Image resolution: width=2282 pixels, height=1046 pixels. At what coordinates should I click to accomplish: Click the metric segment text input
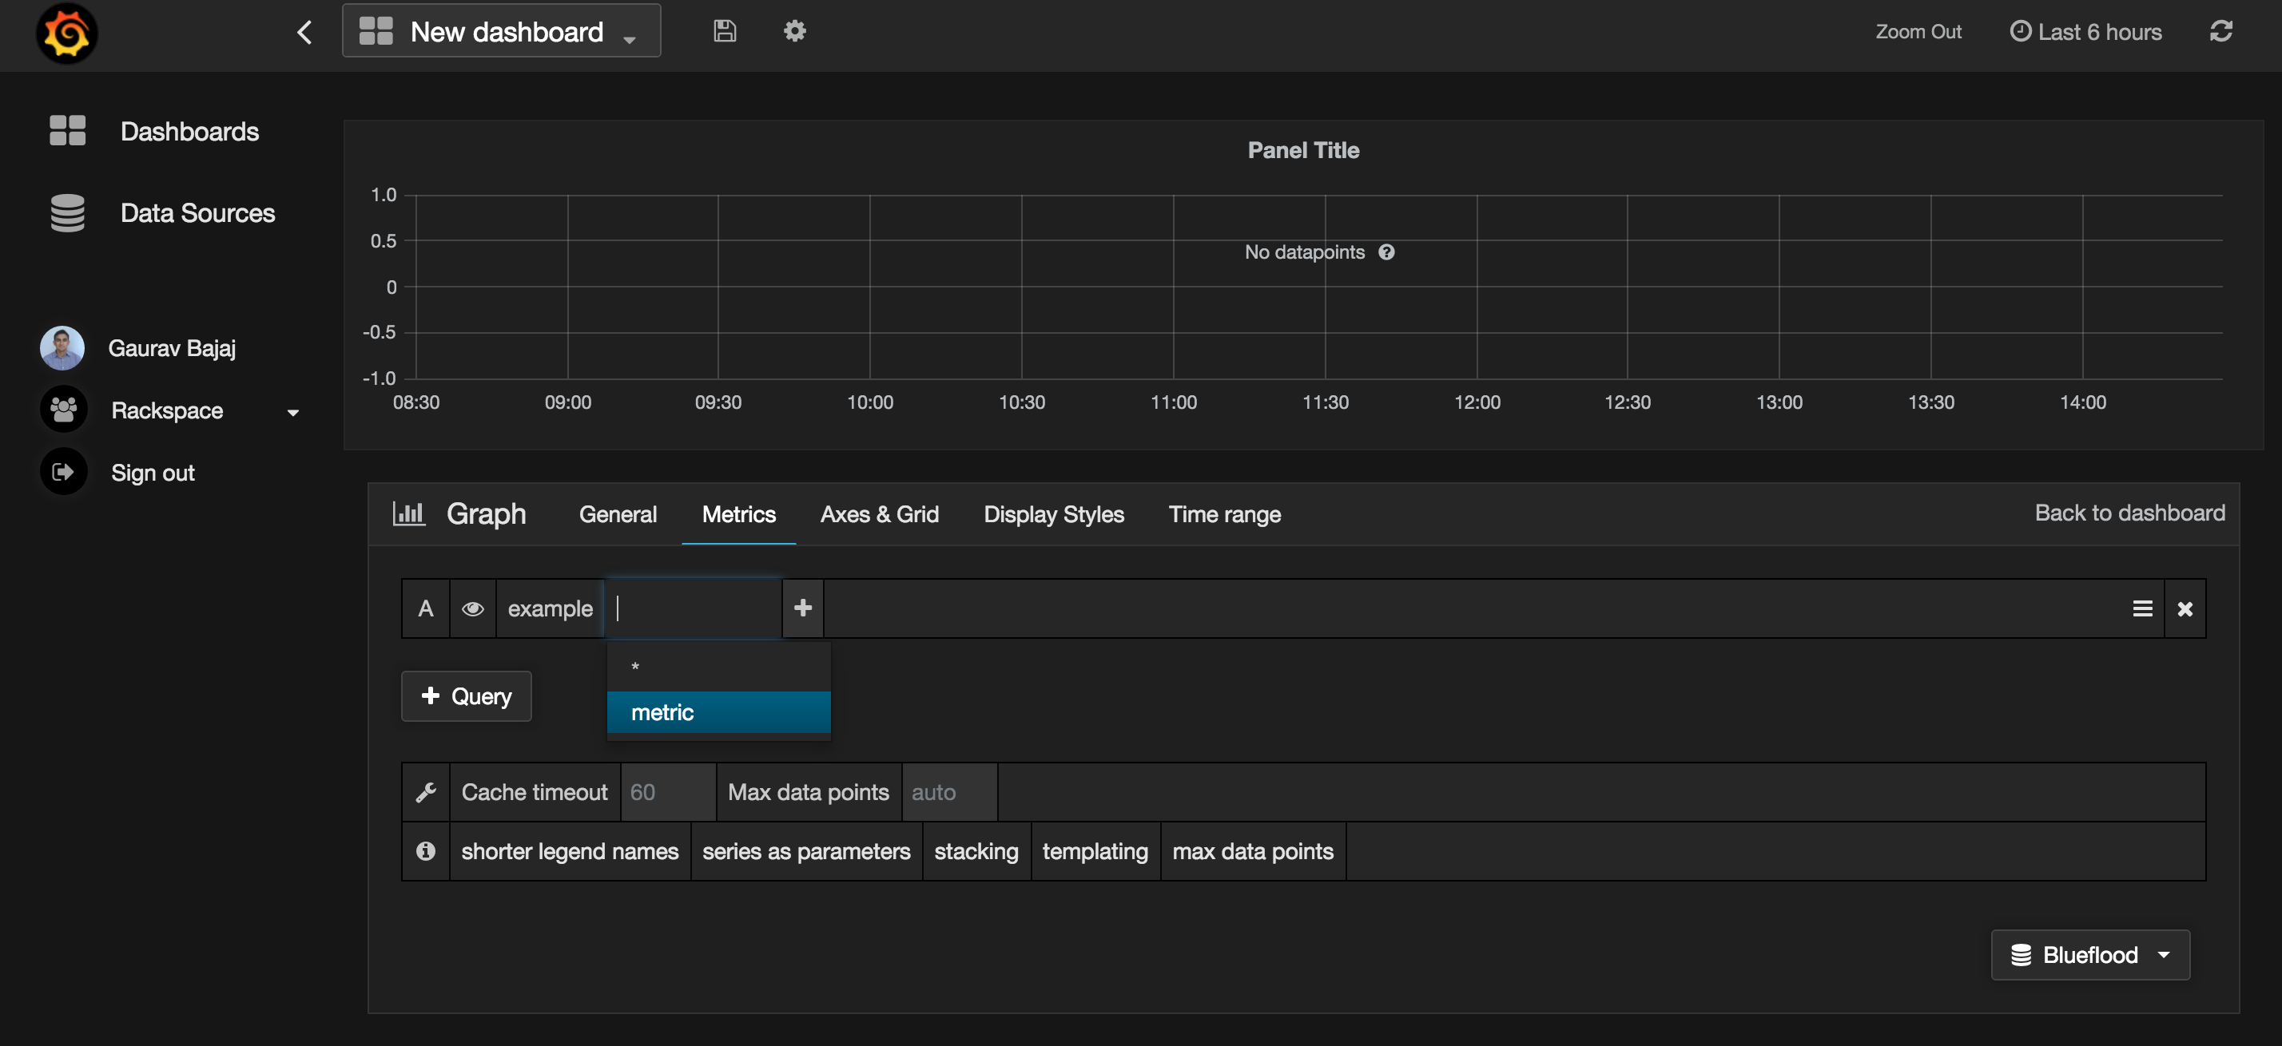click(694, 609)
